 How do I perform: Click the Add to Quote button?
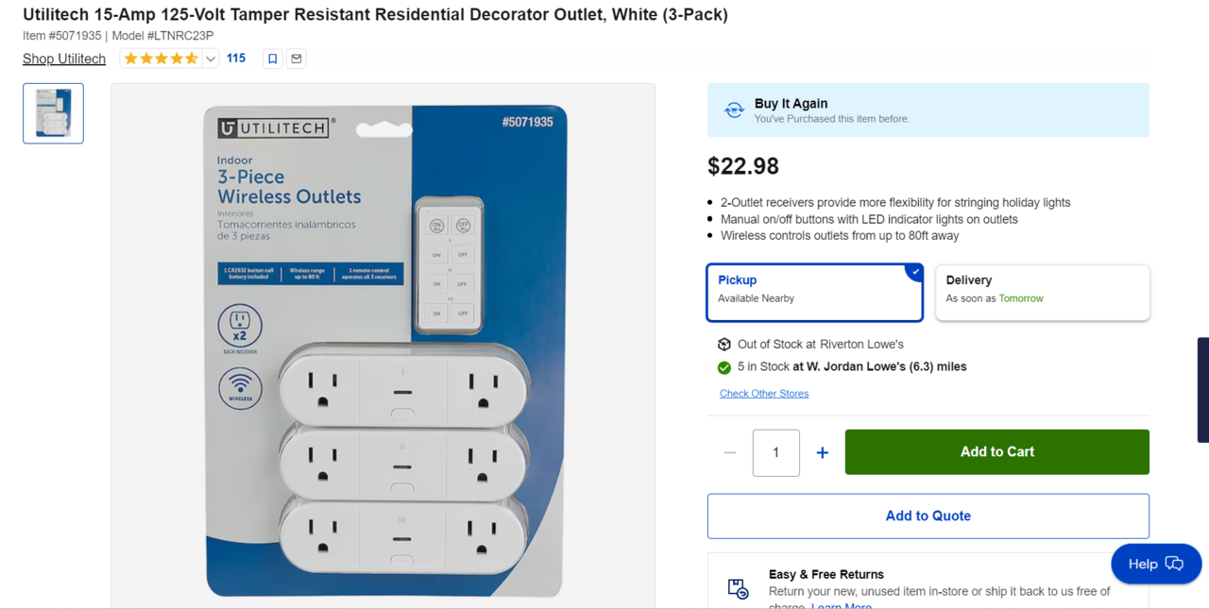tap(928, 516)
